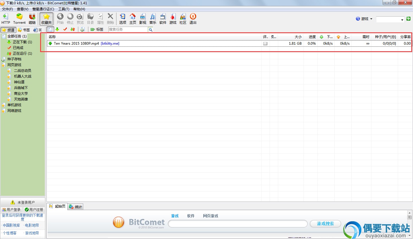Image resolution: width=413 pixels, height=239 pixels.
Task: Exit BitComet with 退出 button
Action: coord(193,19)
